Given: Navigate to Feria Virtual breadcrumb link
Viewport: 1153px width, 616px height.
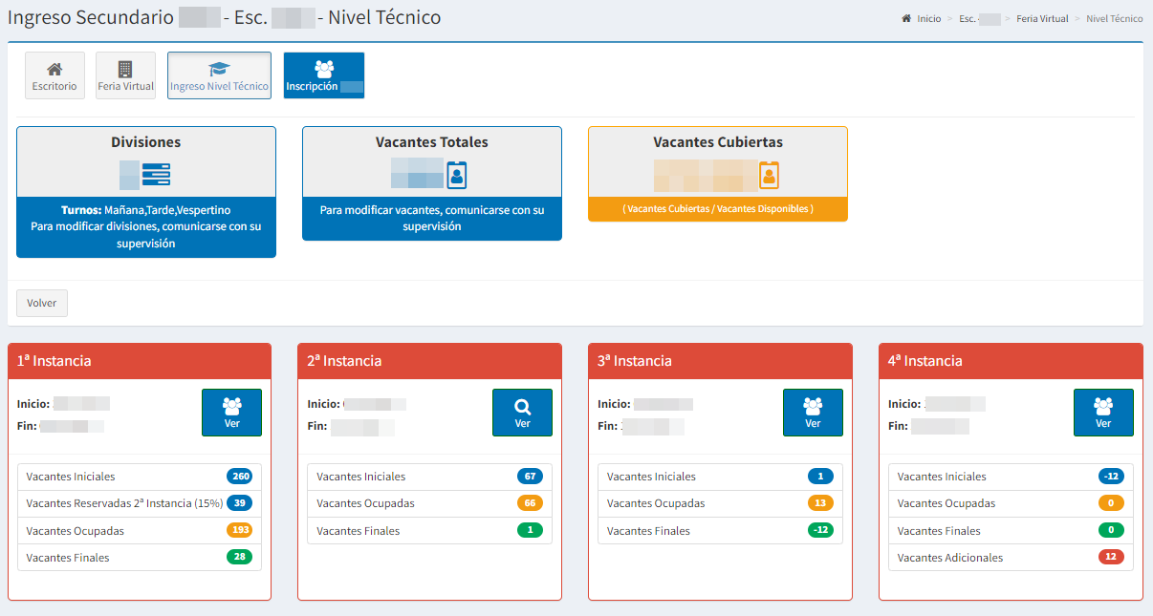Looking at the screenshot, I should point(1040,19).
